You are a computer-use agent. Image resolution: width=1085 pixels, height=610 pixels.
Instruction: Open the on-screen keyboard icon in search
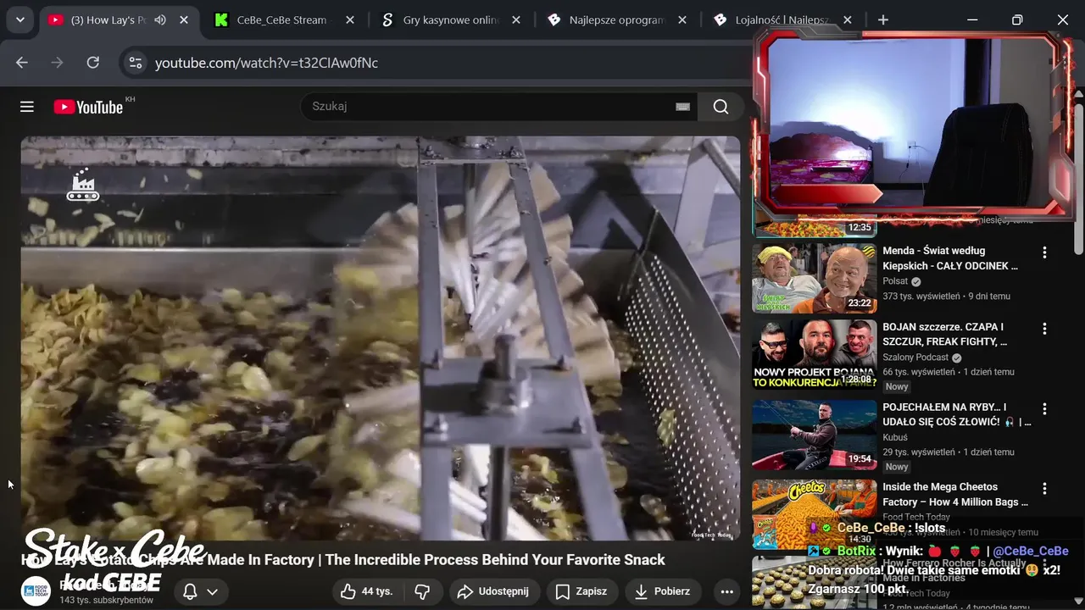point(682,107)
